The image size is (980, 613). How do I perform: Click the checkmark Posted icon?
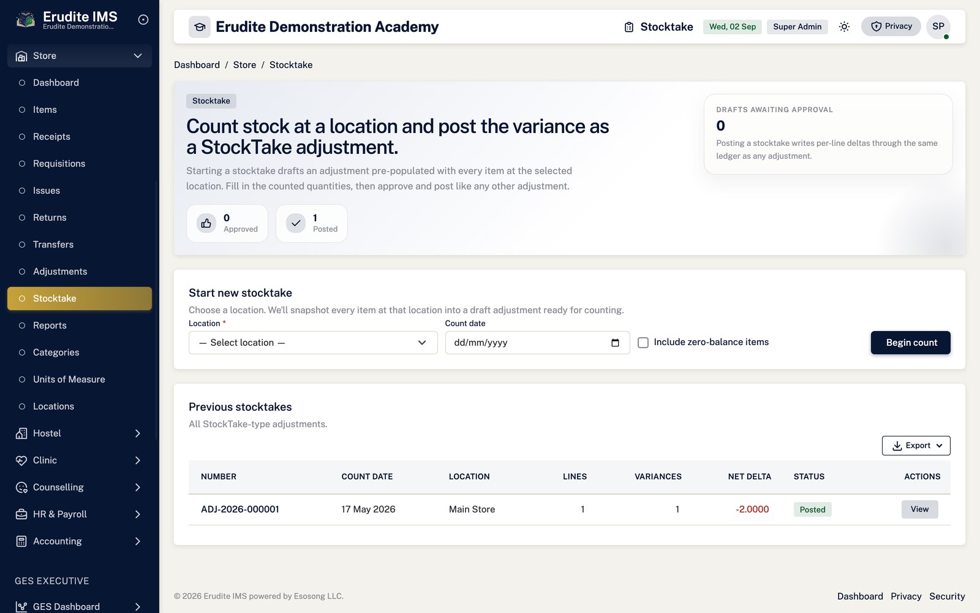(296, 223)
